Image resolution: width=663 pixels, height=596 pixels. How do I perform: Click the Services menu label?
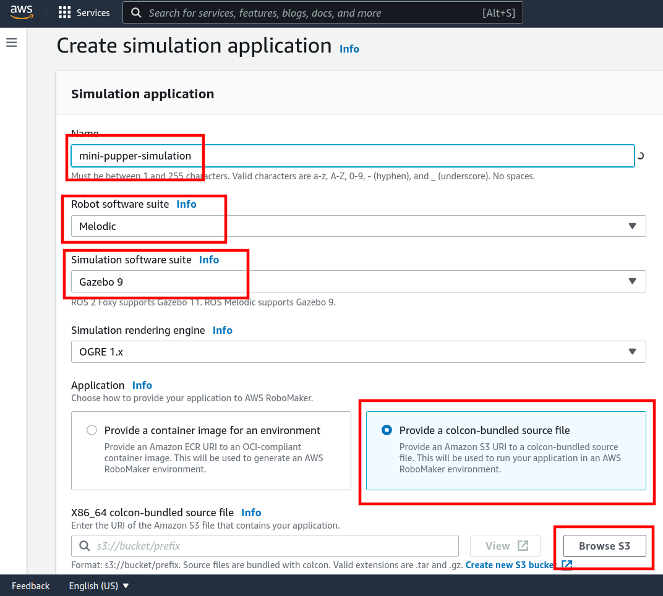(x=93, y=13)
